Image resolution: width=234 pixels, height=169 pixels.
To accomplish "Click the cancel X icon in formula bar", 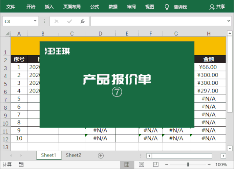I will point(56,21).
